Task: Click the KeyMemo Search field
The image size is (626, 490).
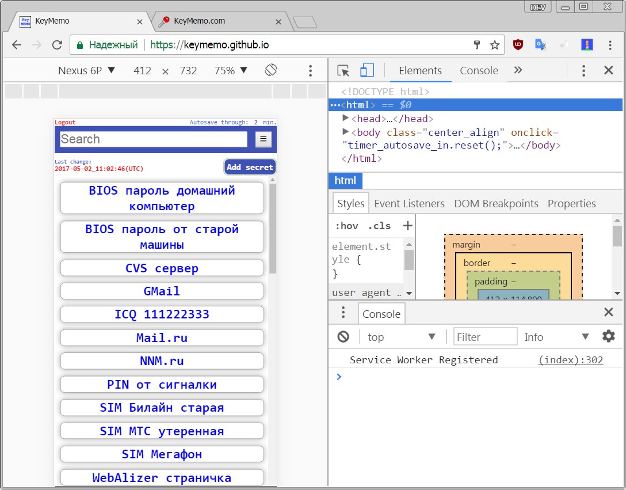Action: (x=154, y=139)
